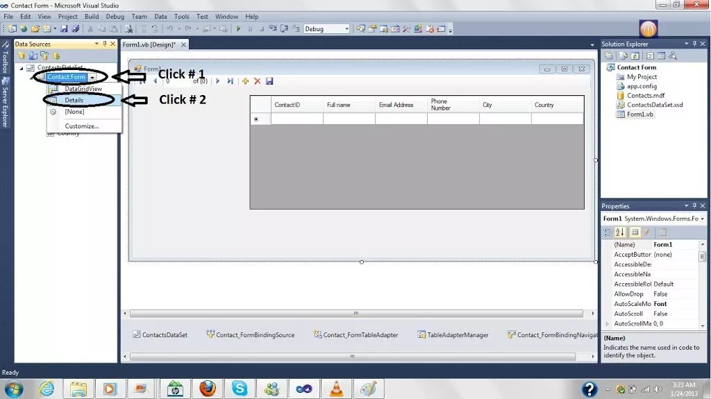Viewport: 711px width, 399px height.
Task: Open the Data Sources panel options arrow
Action: coord(97,44)
